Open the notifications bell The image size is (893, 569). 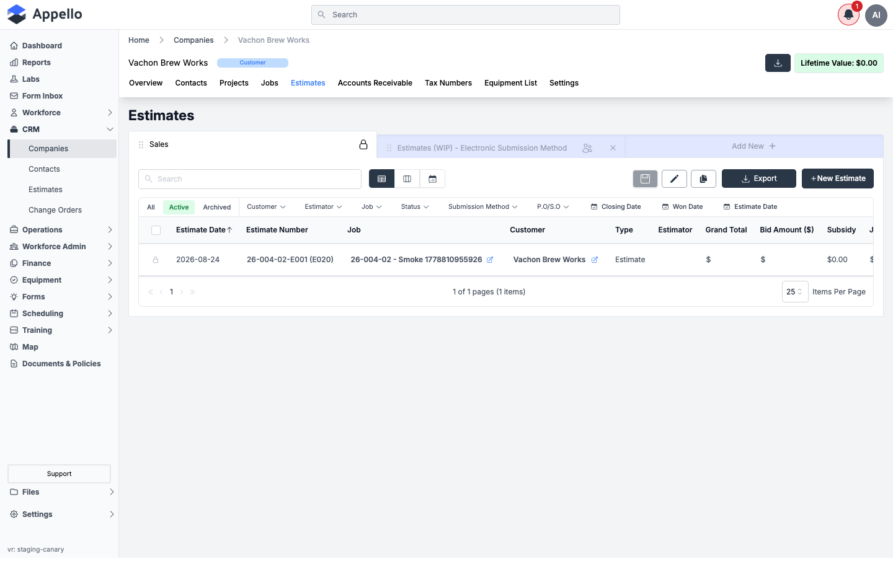click(848, 15)
